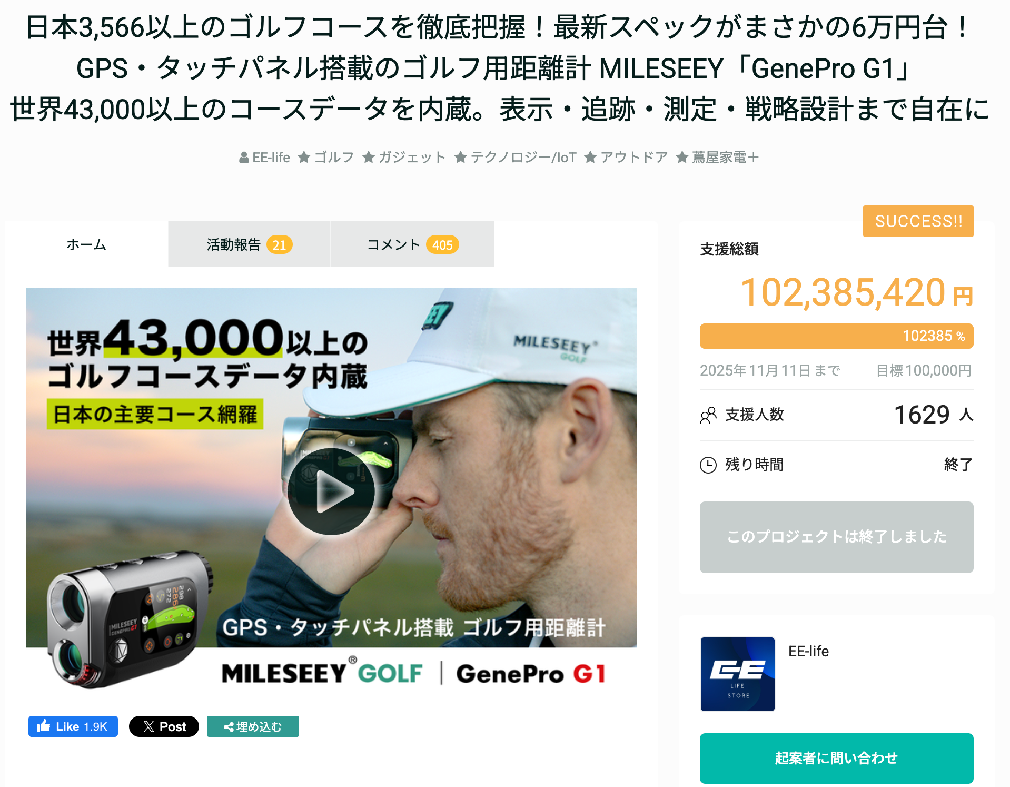Open the 活動報告 tab

(x=250, y=244)
